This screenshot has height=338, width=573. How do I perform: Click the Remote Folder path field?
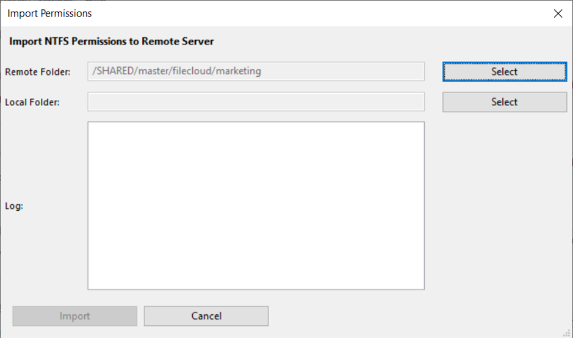coord(256,71)
